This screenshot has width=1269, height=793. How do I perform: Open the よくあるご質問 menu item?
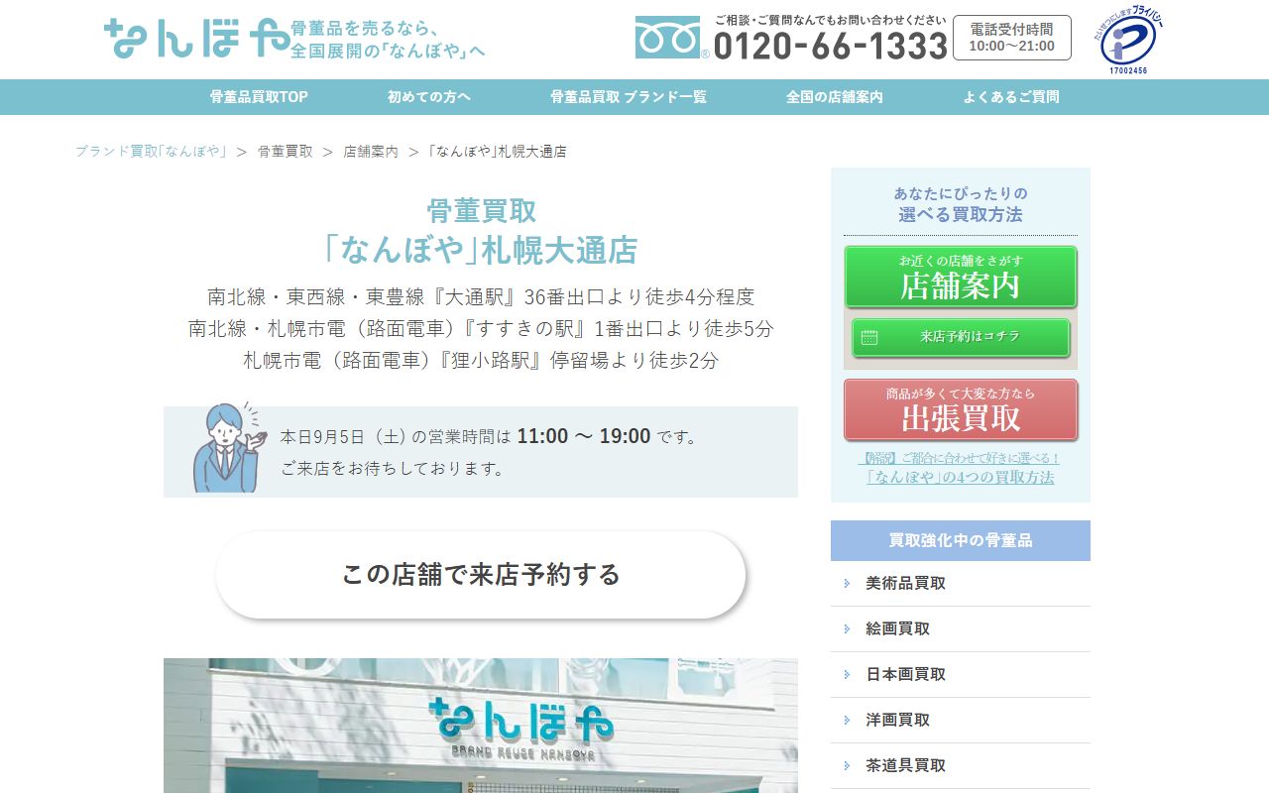[x=1011, y=97]
